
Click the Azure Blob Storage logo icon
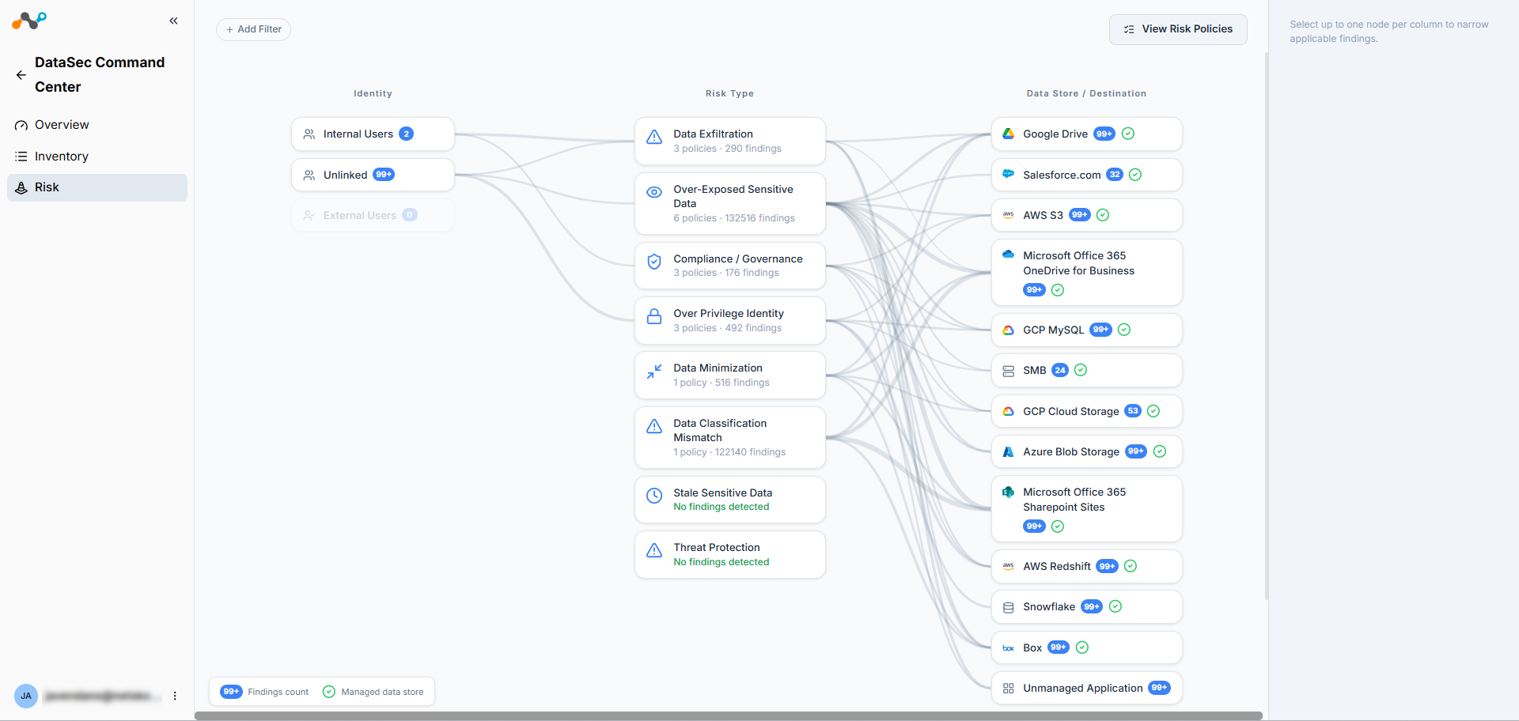coord(1008,452)
